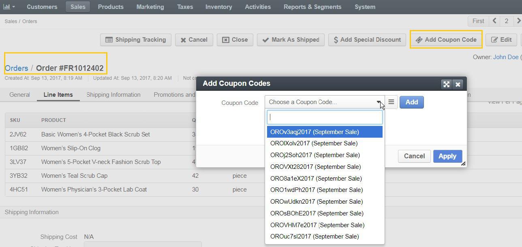Switch to the Line Items tab
Image resolution: width=522 pixels, height=247 pixels.
click(x=58, y=95)
